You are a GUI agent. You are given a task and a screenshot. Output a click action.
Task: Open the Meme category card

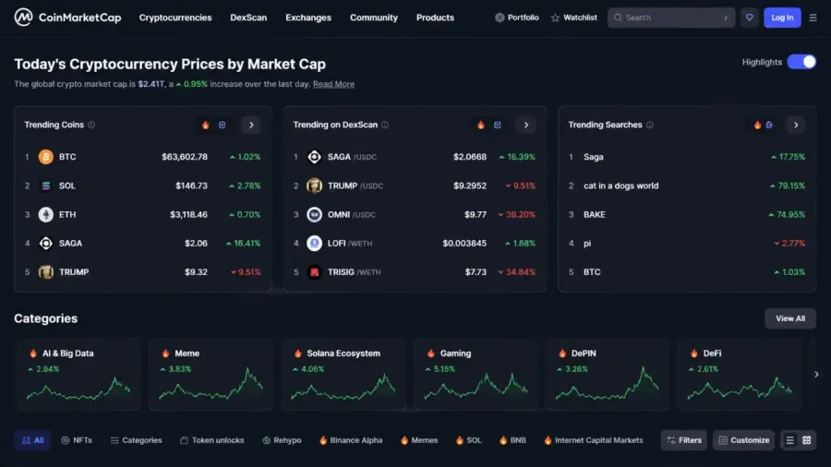coord(211,375)
